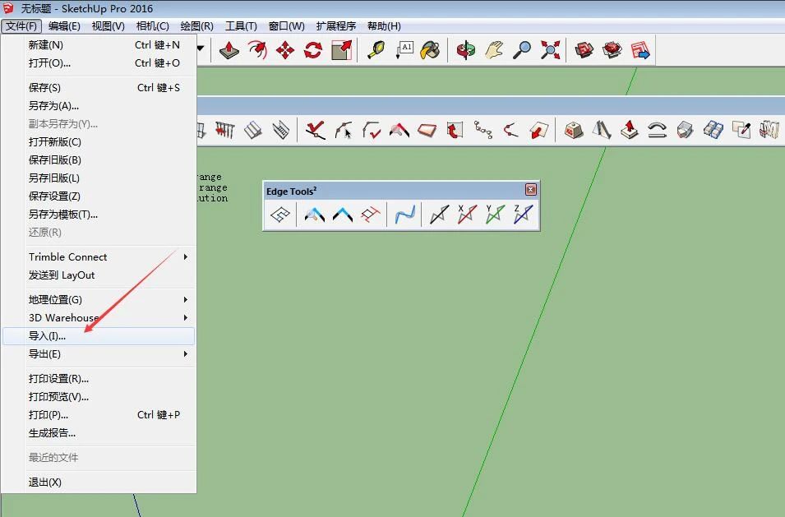Click the red checkmark line icon
785x517 pixels.
[x=316, y=131]
